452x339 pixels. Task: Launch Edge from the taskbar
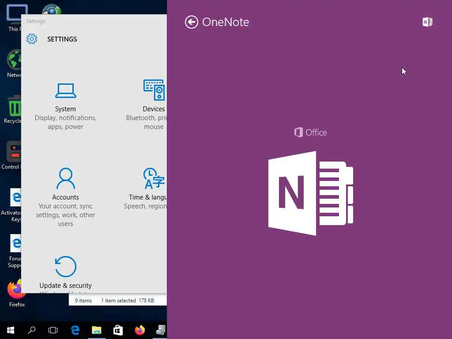(75, 330)
